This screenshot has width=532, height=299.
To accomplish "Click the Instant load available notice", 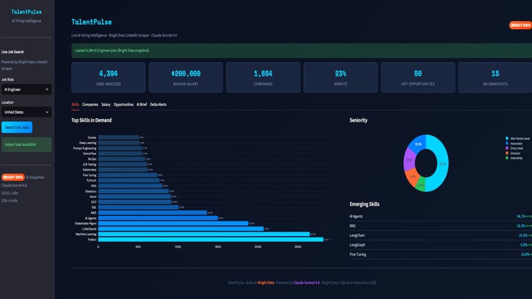I will click(x=26, y=145).
